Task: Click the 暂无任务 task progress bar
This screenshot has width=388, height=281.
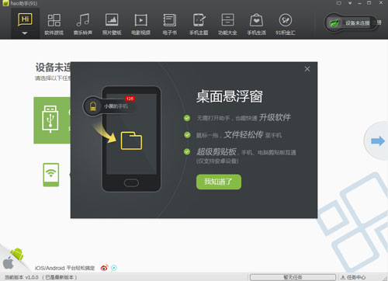Action: coord(293,277)
